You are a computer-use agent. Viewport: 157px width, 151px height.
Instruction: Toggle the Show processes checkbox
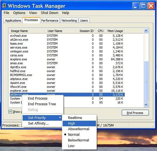point(10,112)
